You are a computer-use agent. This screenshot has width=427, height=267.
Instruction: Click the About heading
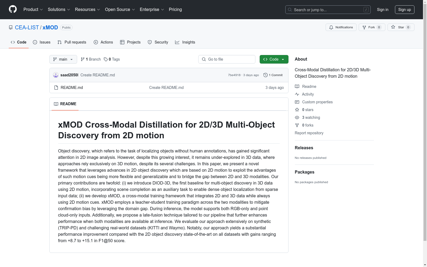(301, 59)
